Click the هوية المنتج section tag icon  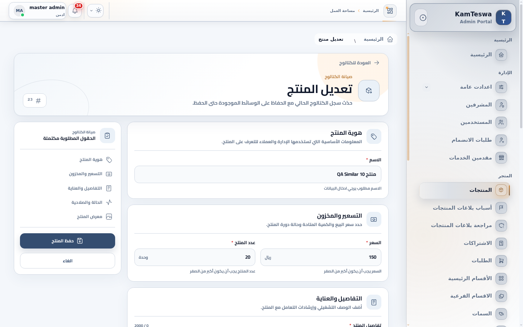[374, 137]
